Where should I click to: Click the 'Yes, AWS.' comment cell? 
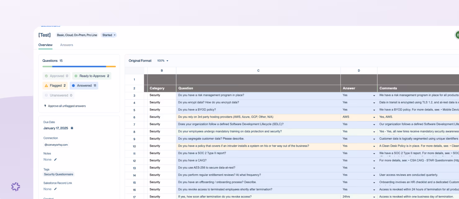click(x=418, y=117)
